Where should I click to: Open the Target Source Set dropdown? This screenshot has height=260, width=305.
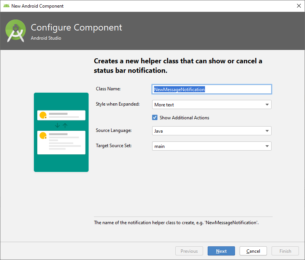point(212,146)
